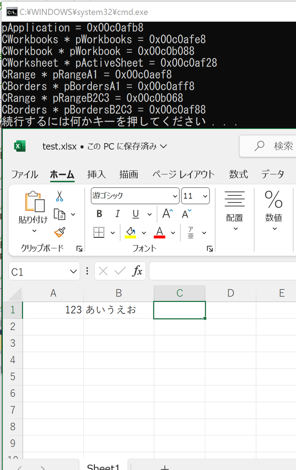Toggle Underline formatting
Viewport: 296px width, 470px height.
136,214
